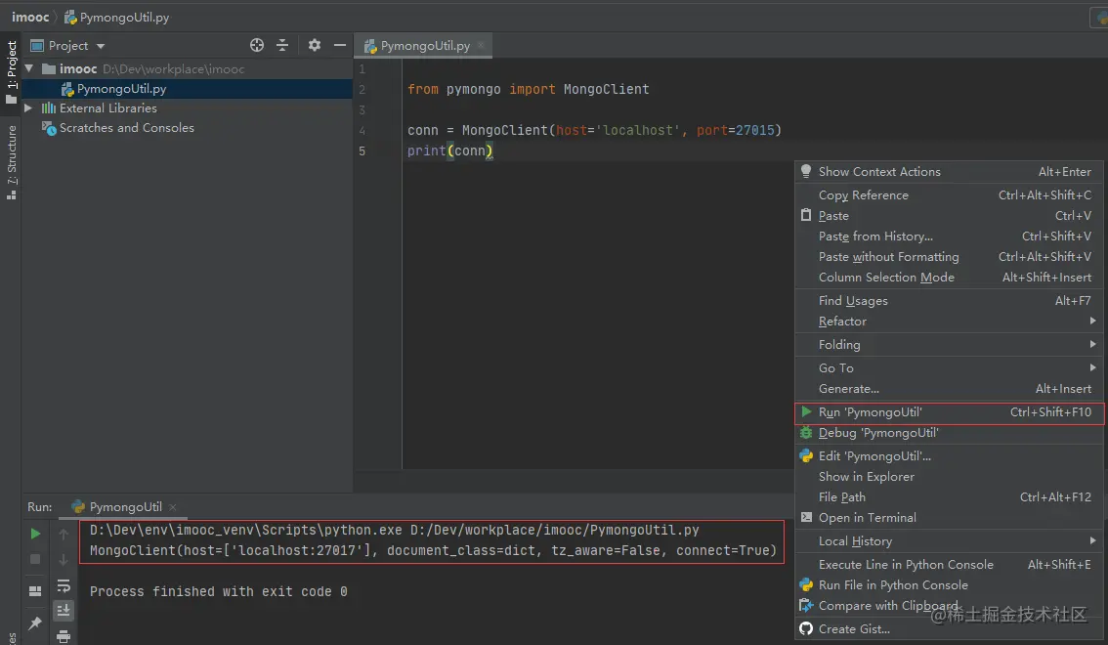
Task: Click the Stop square button in Run panel
Action: pos(35,560)
